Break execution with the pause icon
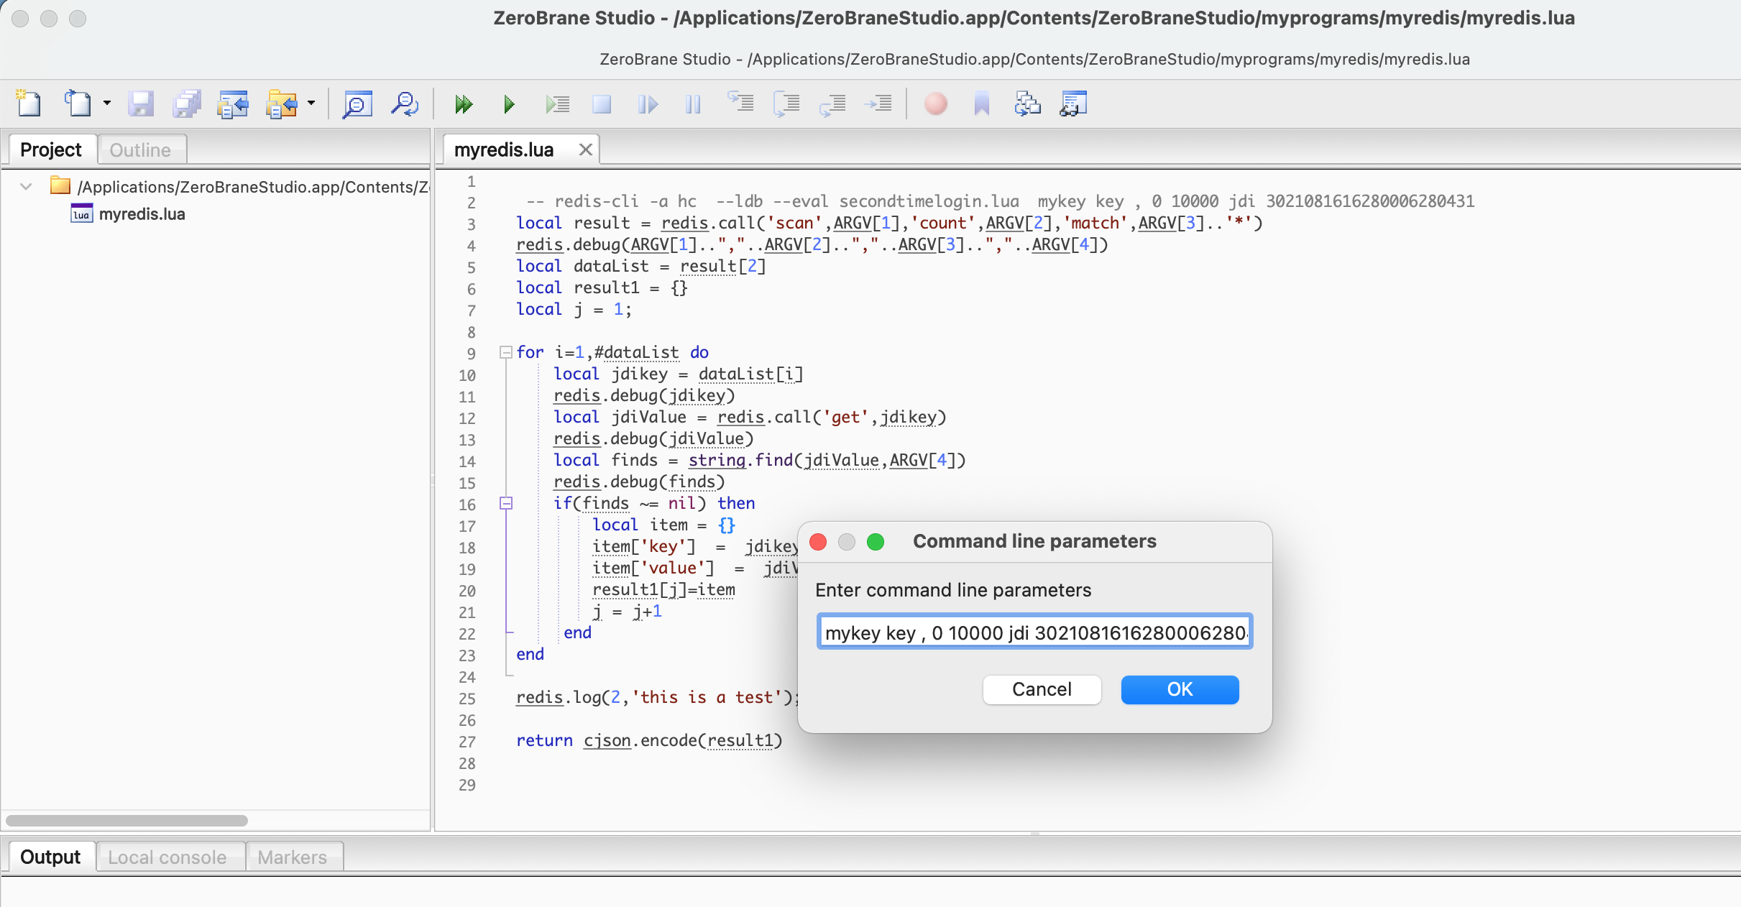The height and width of the screenshot is (907, 1741). click(693, 104)
